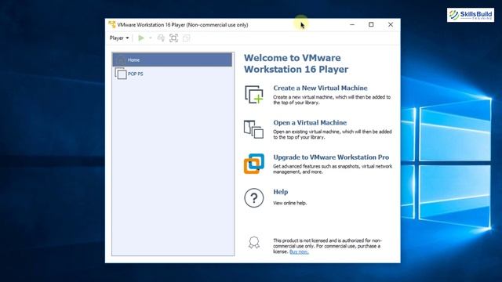Image resolution: width=502 pixels, height=282 pixels.
Task: Click Send Ctrl+Alt+Del toolbar icon
Action: click(x=161, y=38)
